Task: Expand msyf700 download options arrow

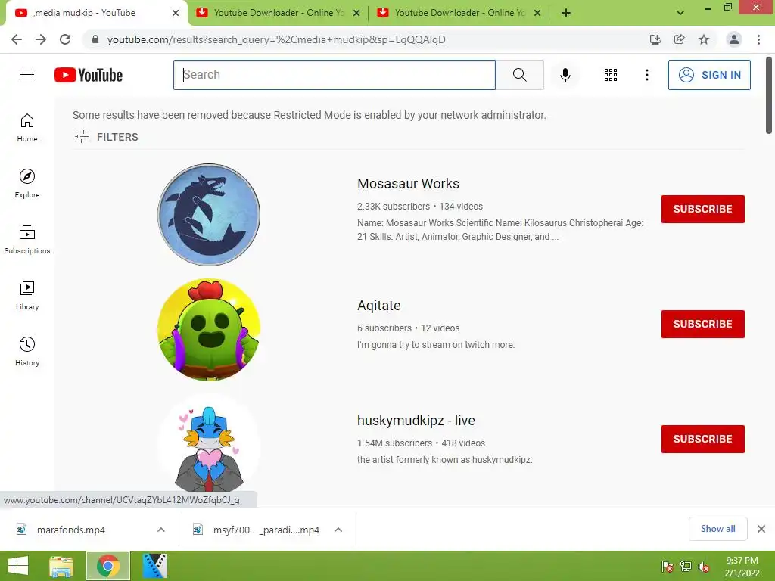Action: (338, 530)
